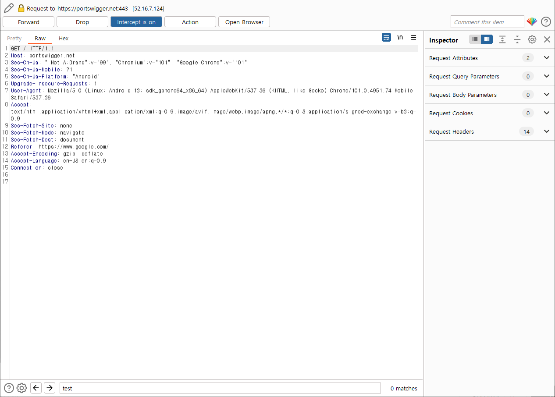Switch Inspector to single-column layout
The image size is (555, 397).
[475, 39]
